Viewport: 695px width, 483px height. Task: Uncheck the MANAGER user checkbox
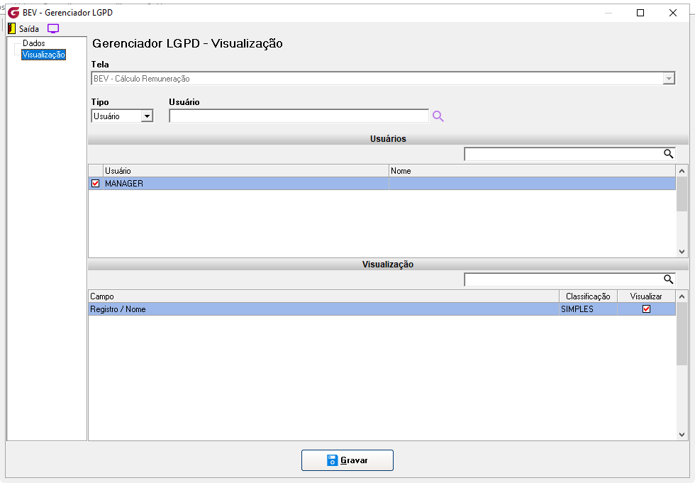coord(95,184)
